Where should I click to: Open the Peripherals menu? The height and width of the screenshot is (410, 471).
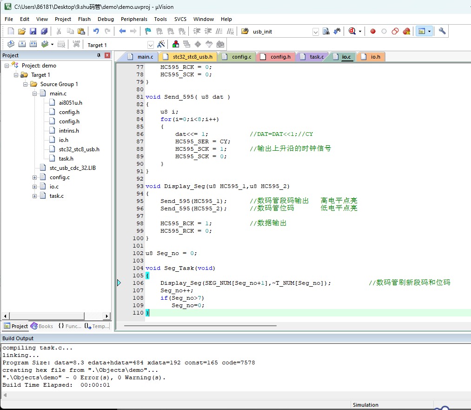pos(134,19)
